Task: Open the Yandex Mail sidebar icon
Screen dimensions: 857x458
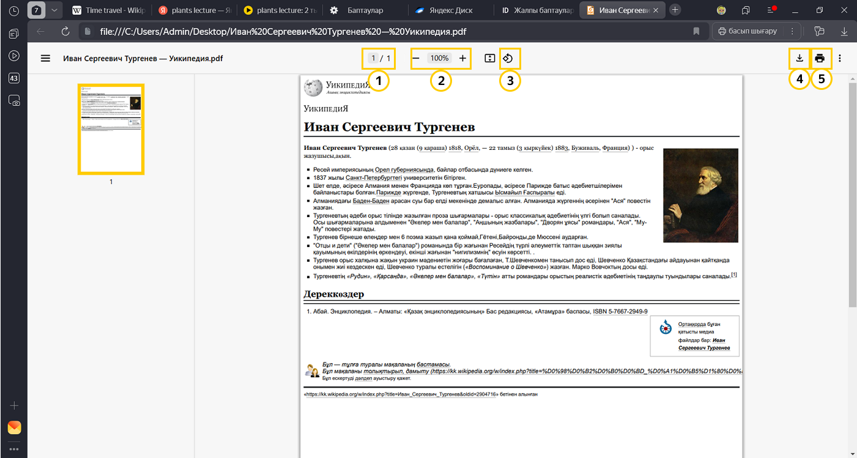Action: [14, 427]
